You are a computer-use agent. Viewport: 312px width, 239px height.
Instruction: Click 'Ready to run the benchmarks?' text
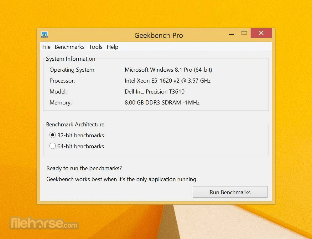click(x=84, y=168)
